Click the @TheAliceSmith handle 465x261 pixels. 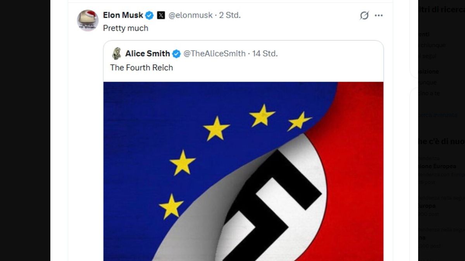click(x=214, y=54)
